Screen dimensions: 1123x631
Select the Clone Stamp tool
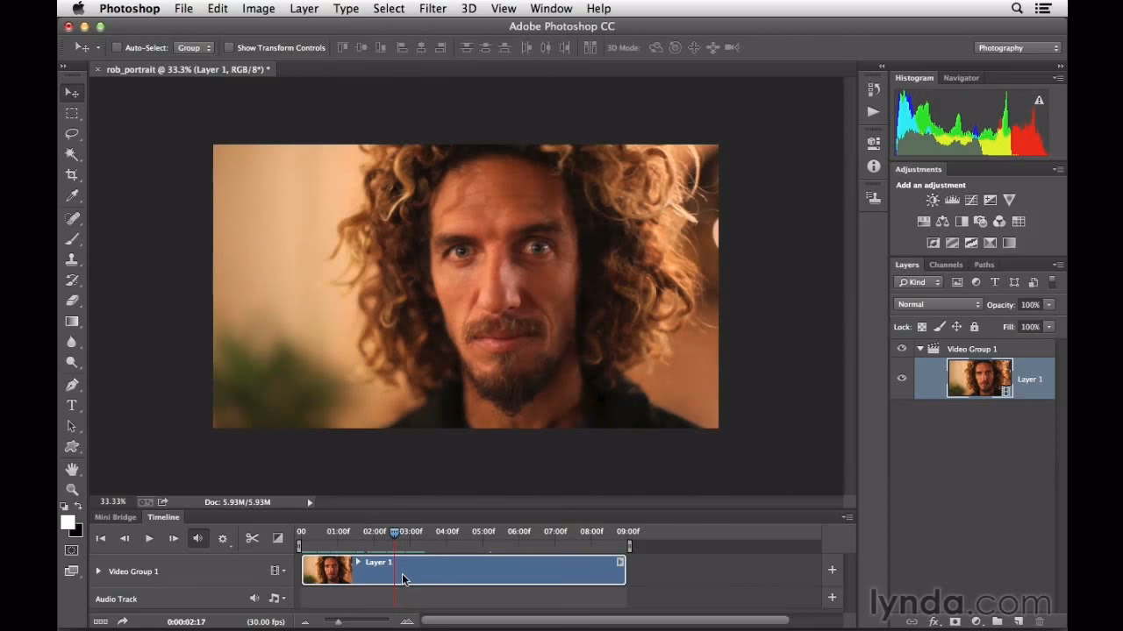click(73, 259)
